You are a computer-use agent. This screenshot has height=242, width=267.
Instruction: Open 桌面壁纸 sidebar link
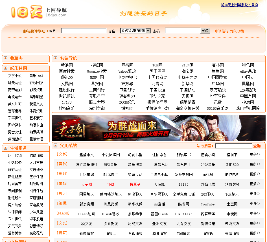pyautogui.click(x=15, y=139)
